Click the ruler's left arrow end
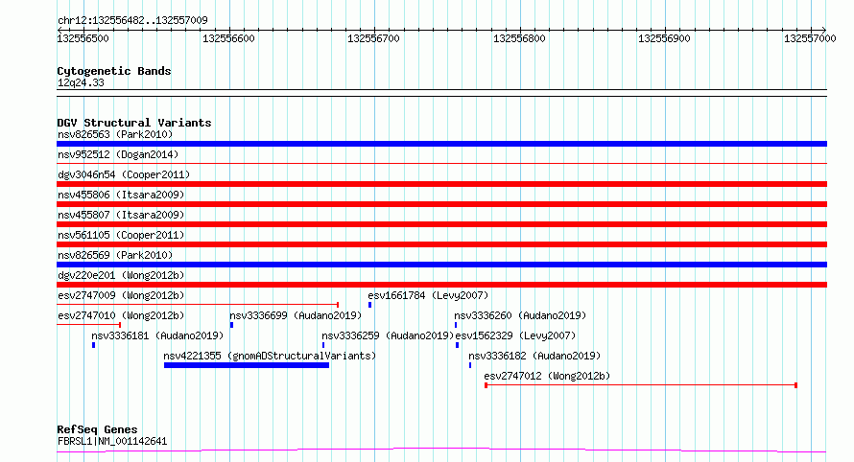The width and height of the screenshot is (854, 462). point(59,30)
